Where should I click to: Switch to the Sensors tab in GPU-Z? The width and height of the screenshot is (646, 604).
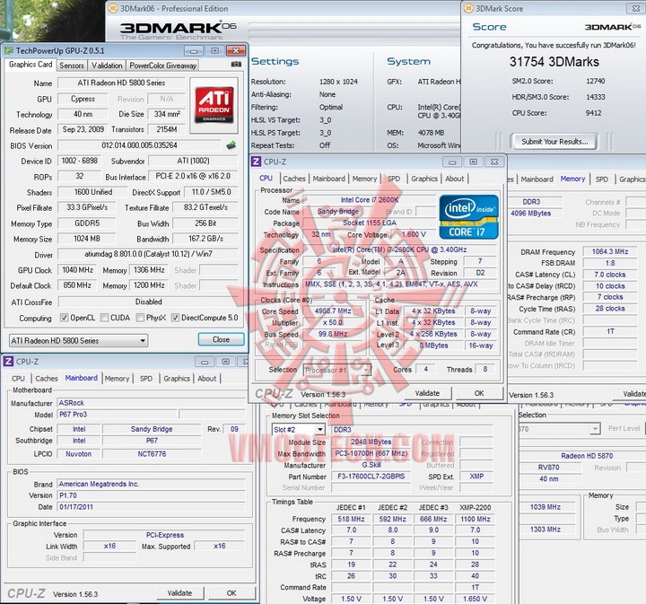click(71, 66)
